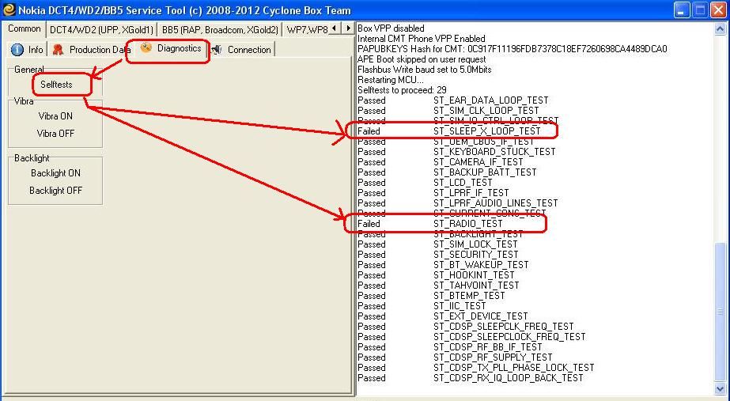The image size is (730, 401).
Task: Select failed ST_RADIO_TEST entry
Action: (430, 224)
